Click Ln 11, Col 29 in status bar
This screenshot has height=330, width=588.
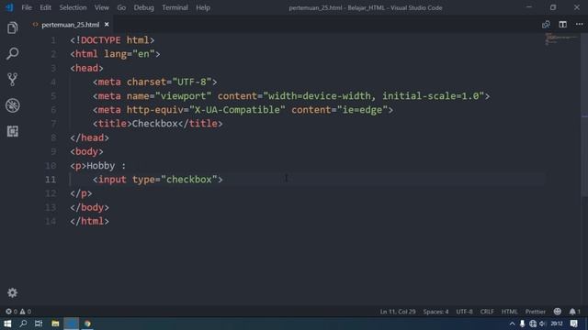398,312
